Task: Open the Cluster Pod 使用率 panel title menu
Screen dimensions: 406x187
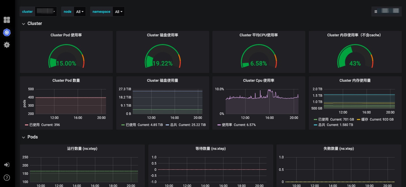Action: [x=66, y=35]
